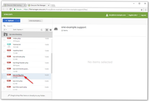The image size is (149, 101).
Task: Click the browser address bar URL
Action: tap(56, 9)
